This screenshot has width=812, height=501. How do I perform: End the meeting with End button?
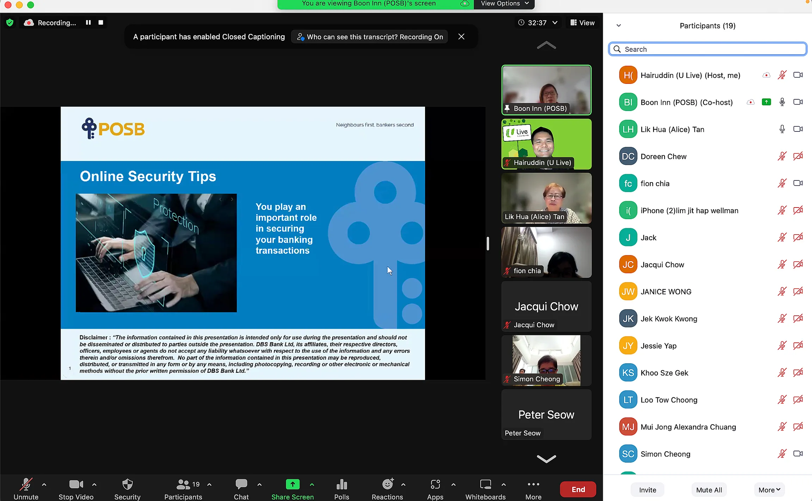pyautogui.click(x=578, y=489)
